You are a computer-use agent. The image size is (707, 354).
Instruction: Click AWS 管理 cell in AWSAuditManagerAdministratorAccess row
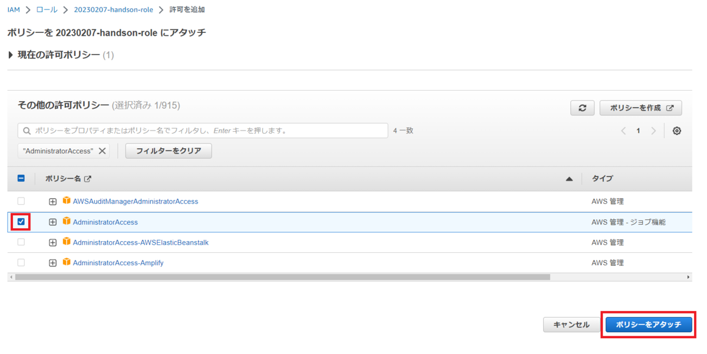(x=607, y=201)
